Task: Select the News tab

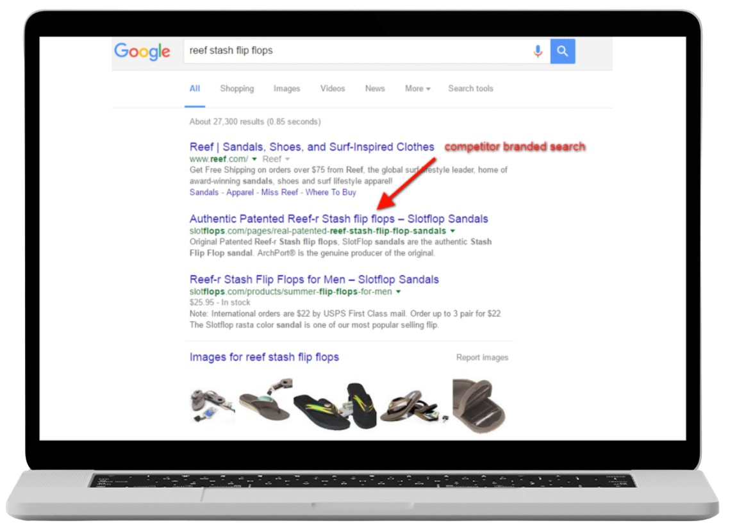Action: 375,88
